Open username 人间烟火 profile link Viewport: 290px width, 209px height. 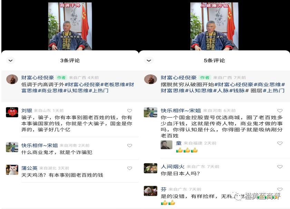[x=173, y=167]
